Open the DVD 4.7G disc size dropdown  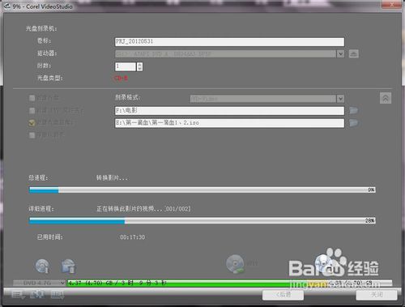[40, 283]
